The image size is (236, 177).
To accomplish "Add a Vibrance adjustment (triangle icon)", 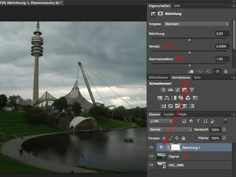I will click(192, 90).
